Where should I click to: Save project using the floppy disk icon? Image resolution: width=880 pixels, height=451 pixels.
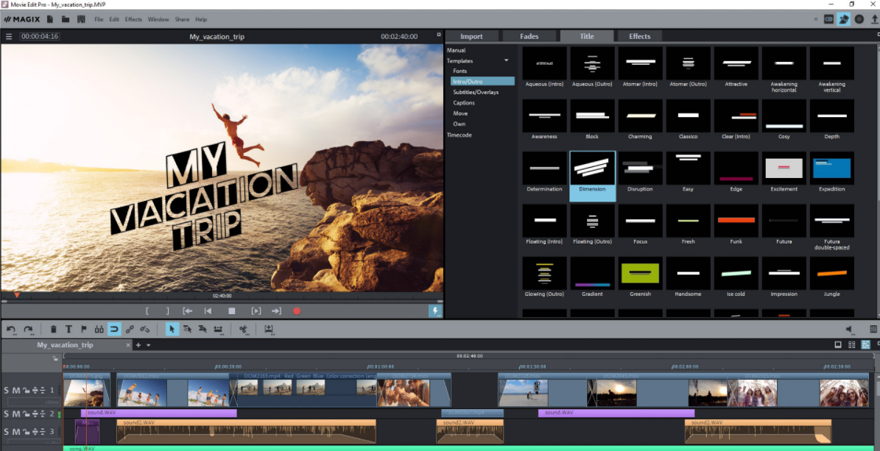pos(82,19)
